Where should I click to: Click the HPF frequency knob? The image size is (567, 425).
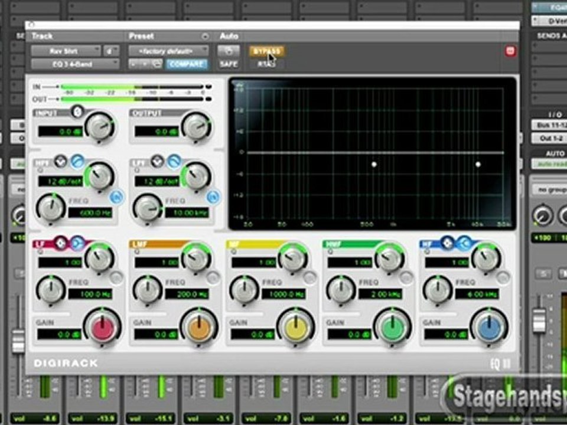[51, 208]
